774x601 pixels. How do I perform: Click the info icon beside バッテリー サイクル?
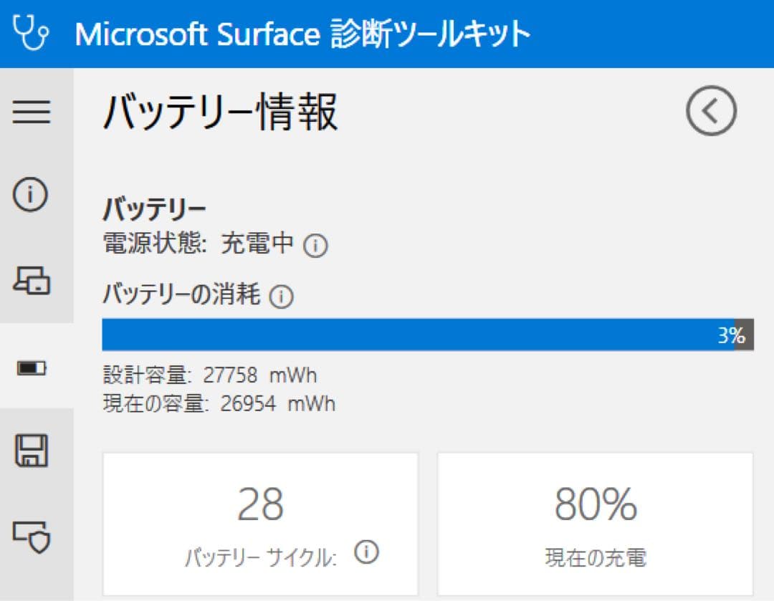click(369, 552)
